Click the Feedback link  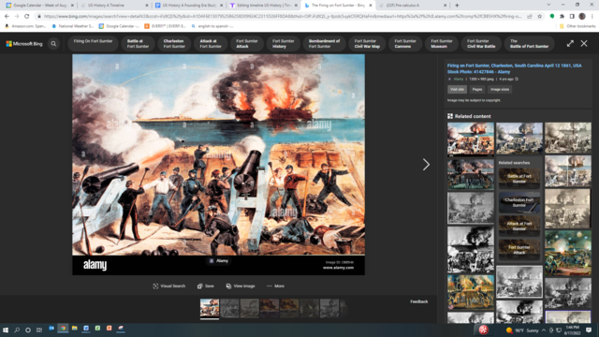click(419, 301)
